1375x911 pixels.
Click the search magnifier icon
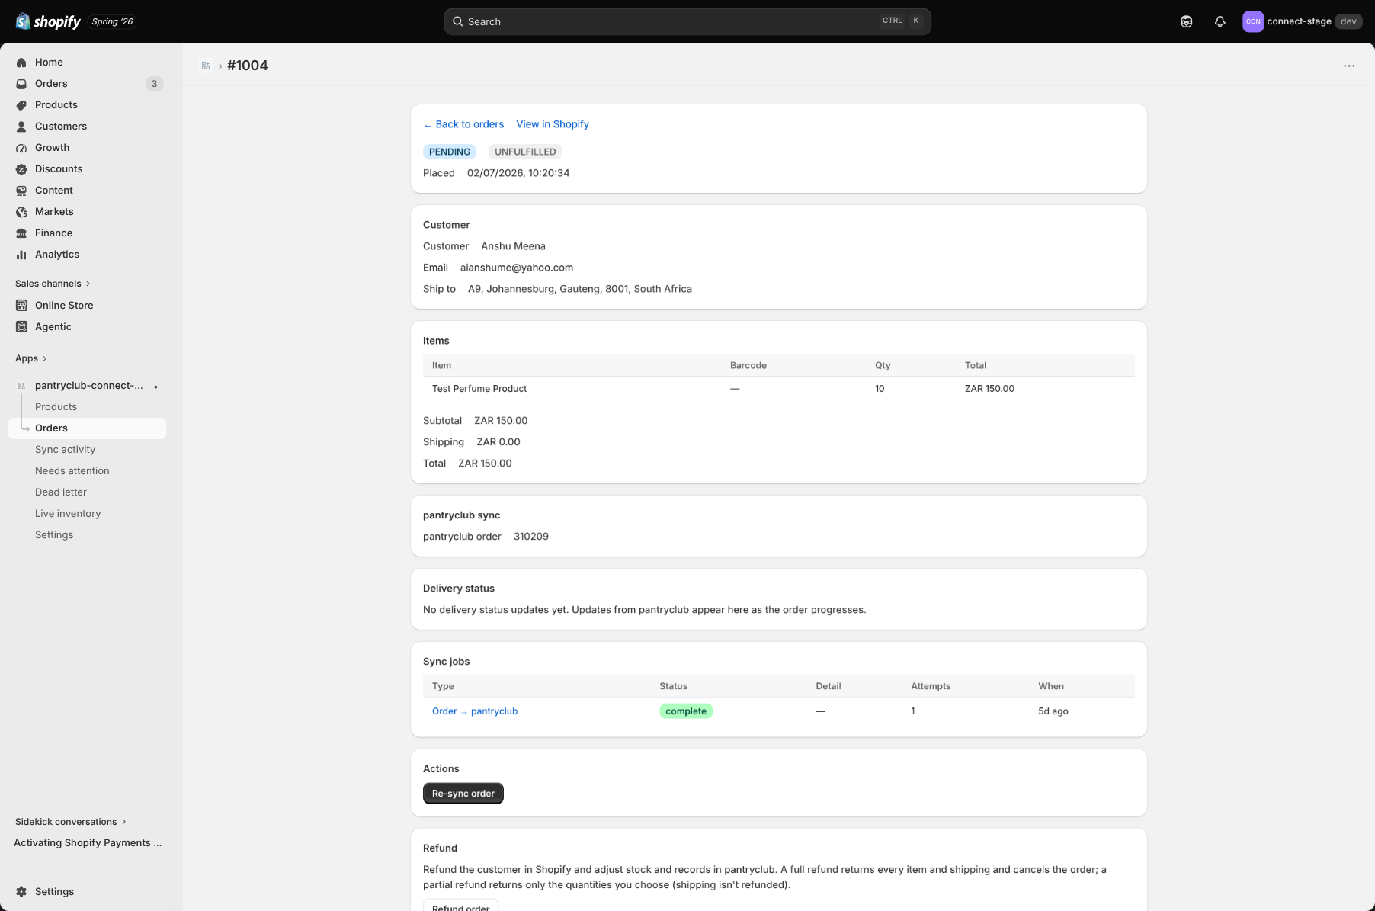coord(457,21)
